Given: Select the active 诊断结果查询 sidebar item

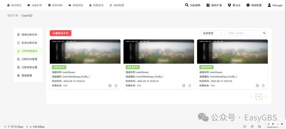Looking at the screenshot, I should coord(28,51).
